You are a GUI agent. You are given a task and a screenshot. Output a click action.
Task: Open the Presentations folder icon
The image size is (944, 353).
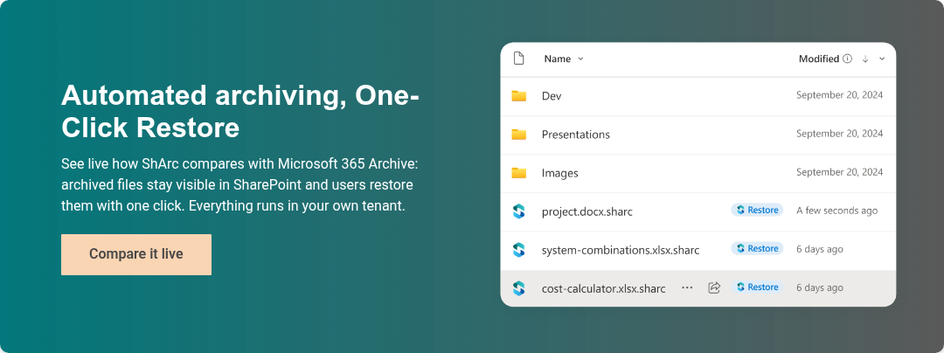(518, 134)
